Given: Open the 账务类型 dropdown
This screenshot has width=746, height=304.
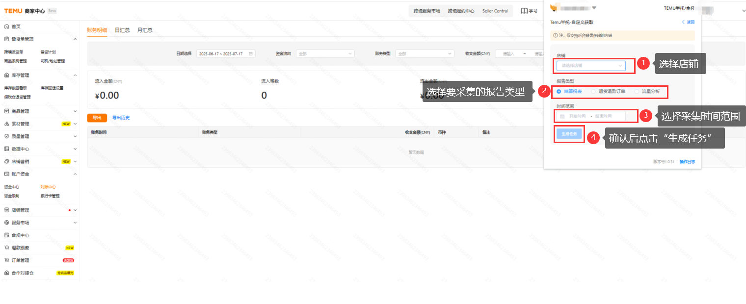Looking at the screenshot, I should coord(425,54).
